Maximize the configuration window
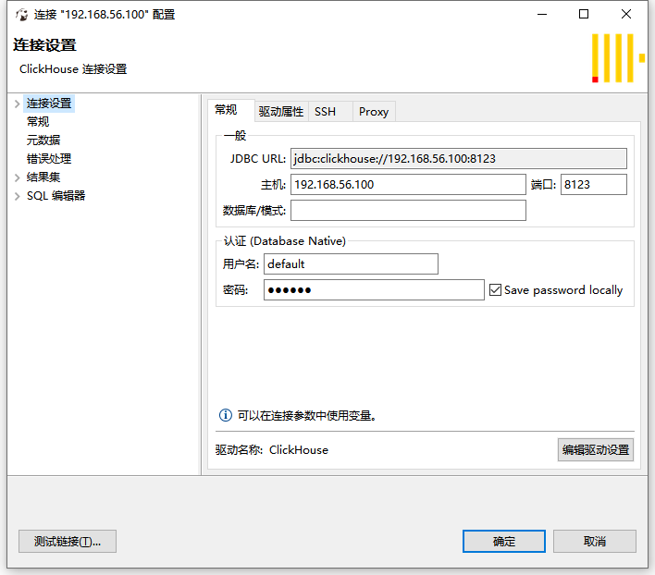This screenshot has width=655, height=575. (x=584, y=14)
